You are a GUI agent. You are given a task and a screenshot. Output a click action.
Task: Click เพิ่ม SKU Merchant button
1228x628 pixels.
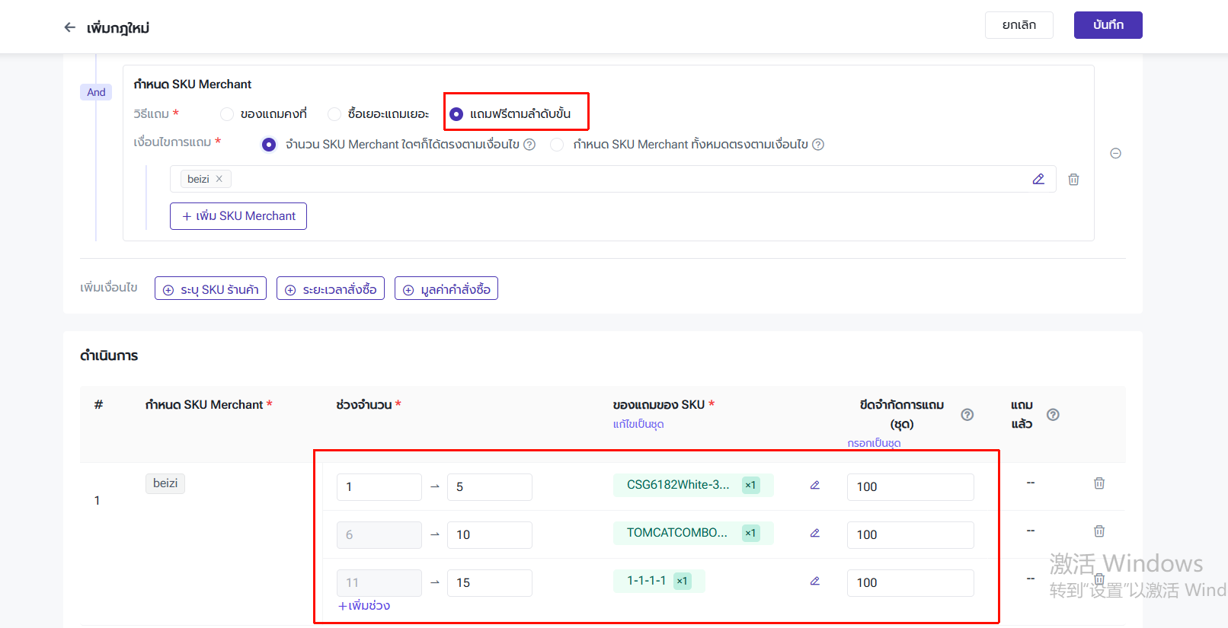(x=238, y=216)
